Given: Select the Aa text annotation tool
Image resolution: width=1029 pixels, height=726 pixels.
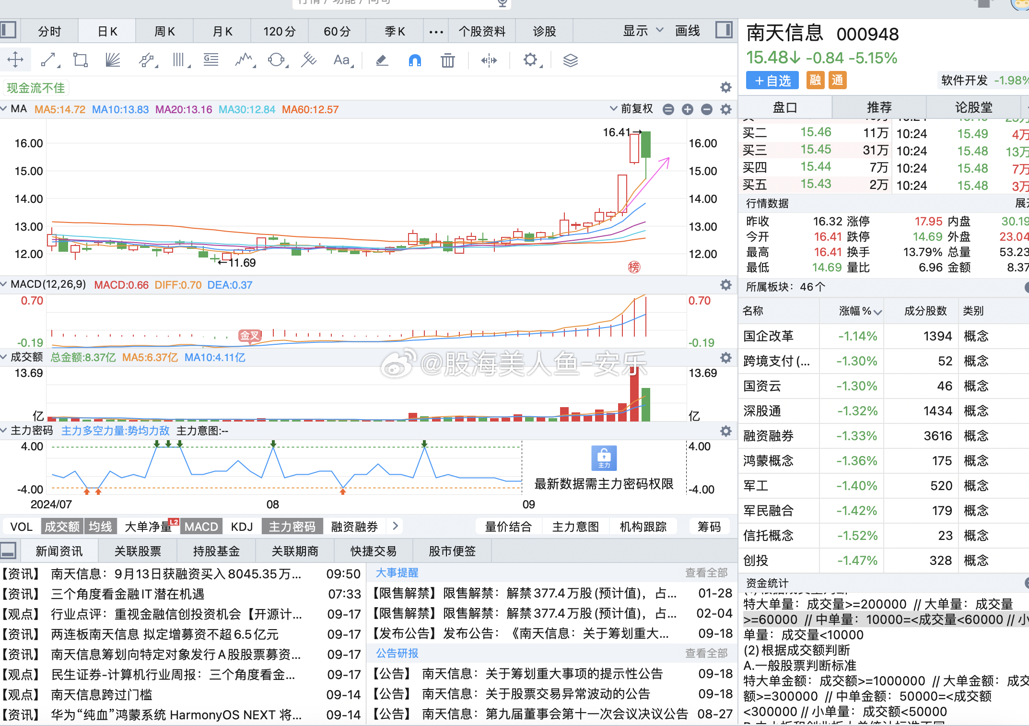Looking at the screenshot, I should point(342,60).
